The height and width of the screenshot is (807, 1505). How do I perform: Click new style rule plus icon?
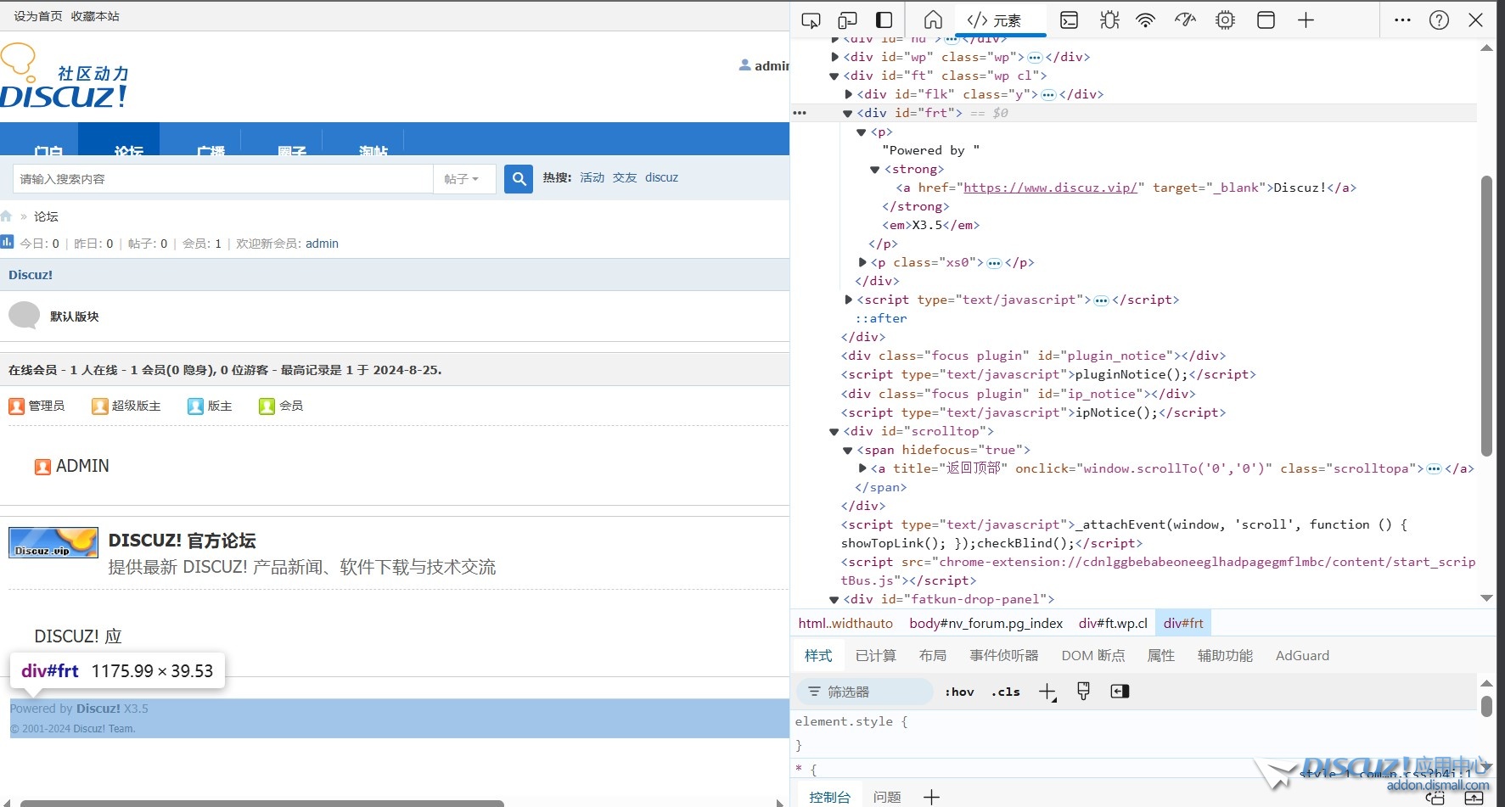click(1047, 692)
